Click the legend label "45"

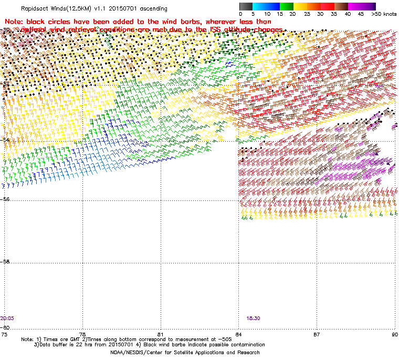coord(361,14)
